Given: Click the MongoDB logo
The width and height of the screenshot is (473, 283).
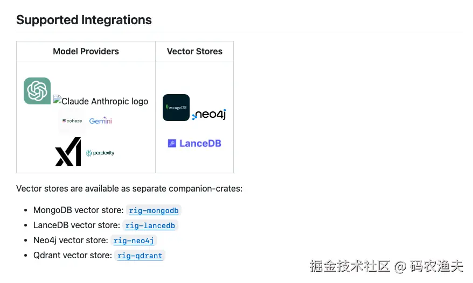Looking at the screenshot, I should pyautogui.click(x=176, y=108).
